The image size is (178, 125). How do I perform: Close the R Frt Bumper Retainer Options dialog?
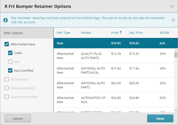(171, 6)
